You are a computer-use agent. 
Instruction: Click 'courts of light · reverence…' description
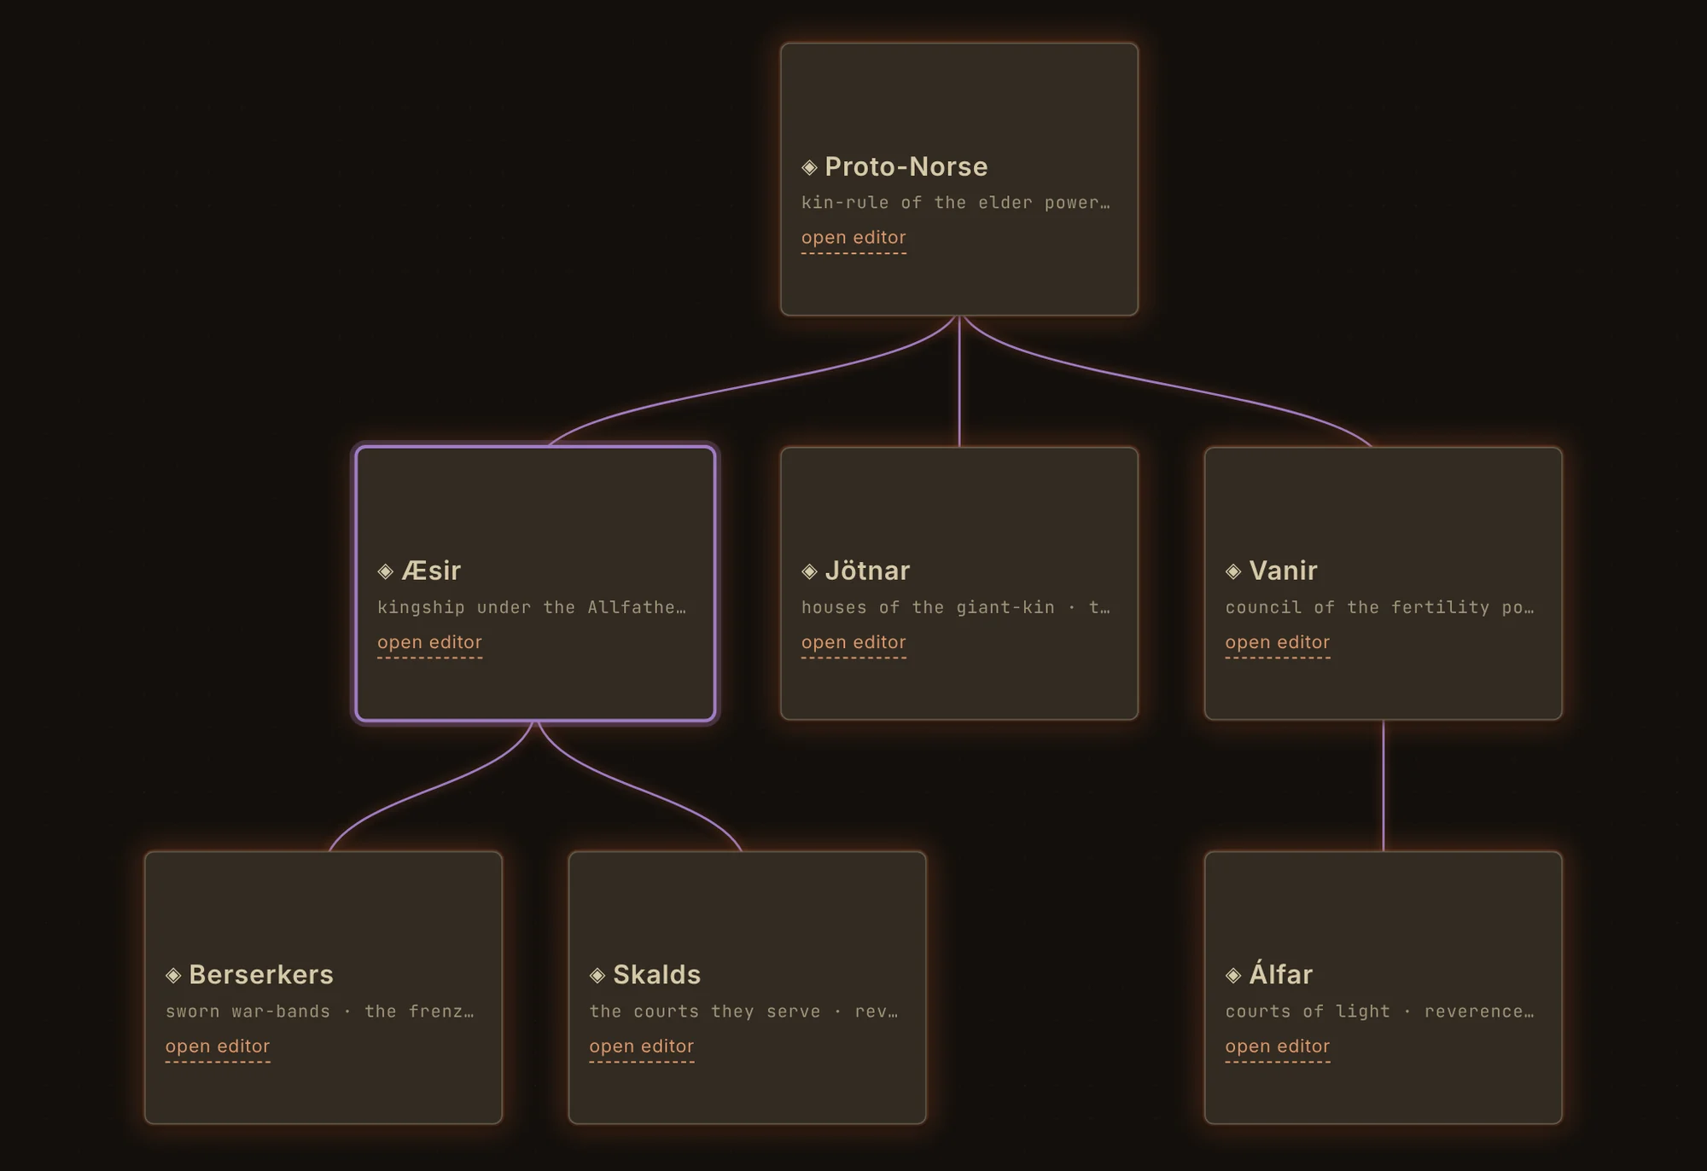[1380, 1012]
